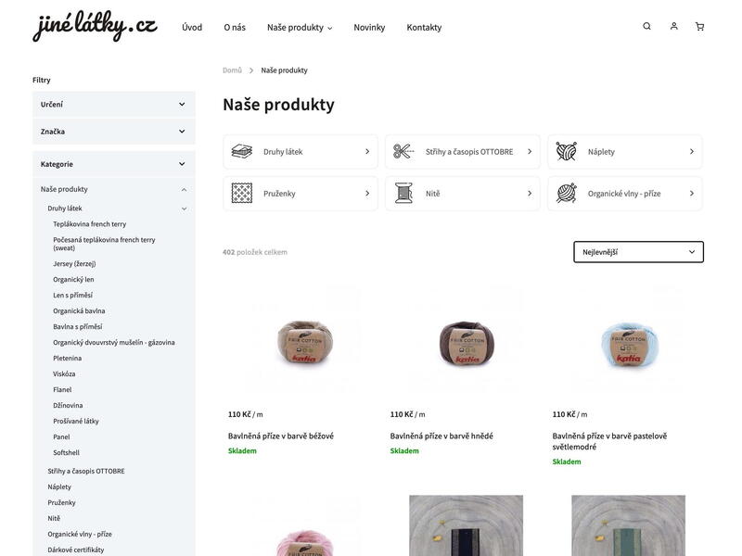Open the beige cotton yarn product thumbnail
742x556 pixels.
303,341
